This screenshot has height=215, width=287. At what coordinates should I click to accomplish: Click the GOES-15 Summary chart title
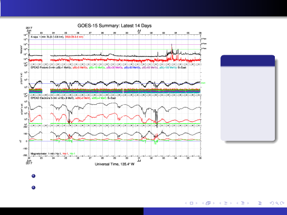tap(114, 26)
